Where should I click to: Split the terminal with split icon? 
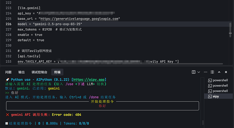pos(194,72)
